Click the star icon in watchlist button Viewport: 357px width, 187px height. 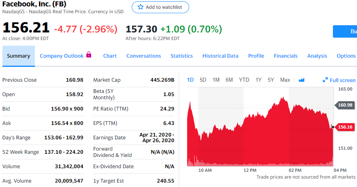click(140, 7)
